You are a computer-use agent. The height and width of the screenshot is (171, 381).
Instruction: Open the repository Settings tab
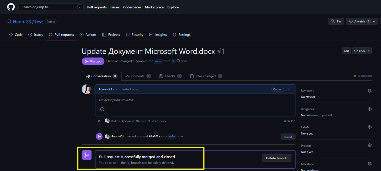click(x=182, y=35)
